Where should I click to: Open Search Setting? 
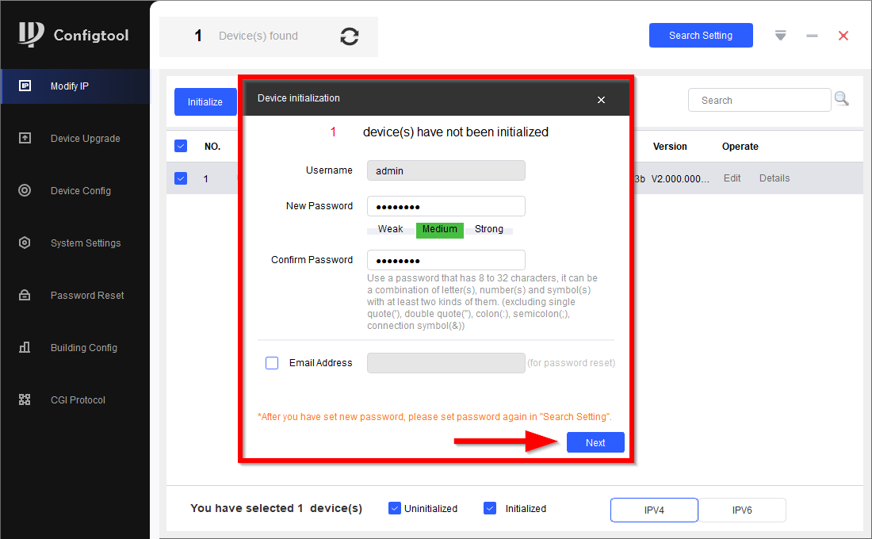[x=701, y=36]
